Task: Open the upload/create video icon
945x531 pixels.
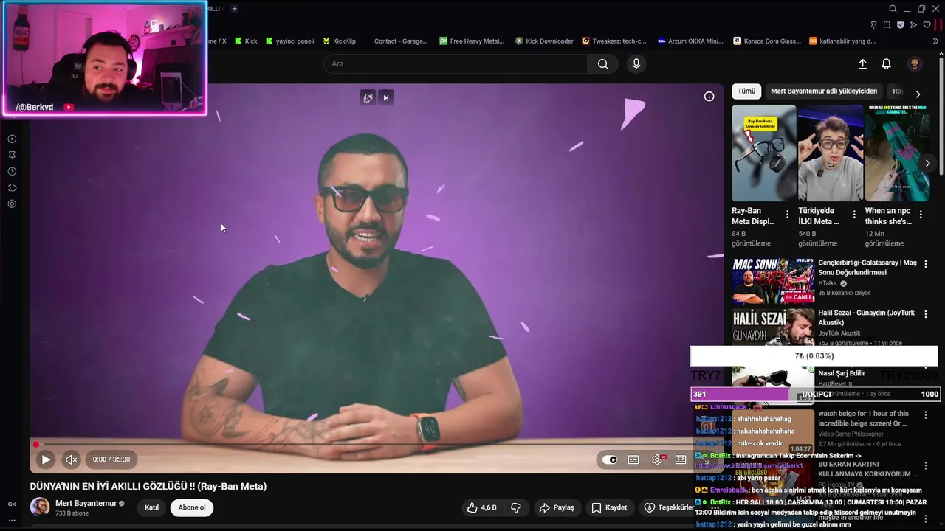Action: (862, 64)
